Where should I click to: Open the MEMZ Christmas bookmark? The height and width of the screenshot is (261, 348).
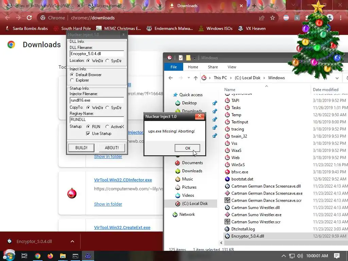pyautogui.click(x=119, y=29)
